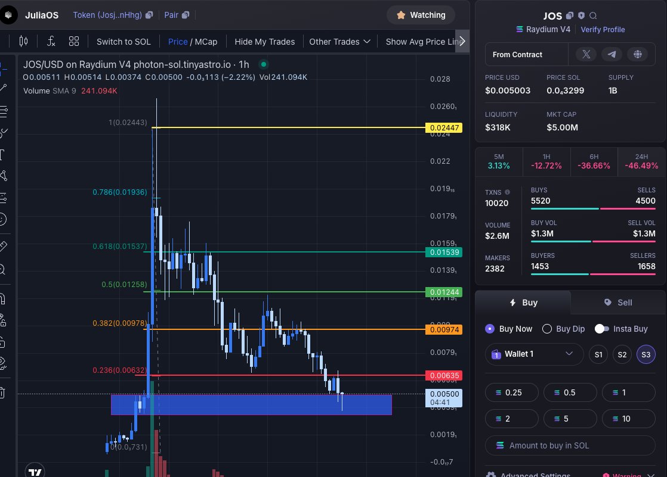This screenshot has width=667, height=477.
Task: Choose the 1 SOL quick buy amount
Action: (629, 392)
